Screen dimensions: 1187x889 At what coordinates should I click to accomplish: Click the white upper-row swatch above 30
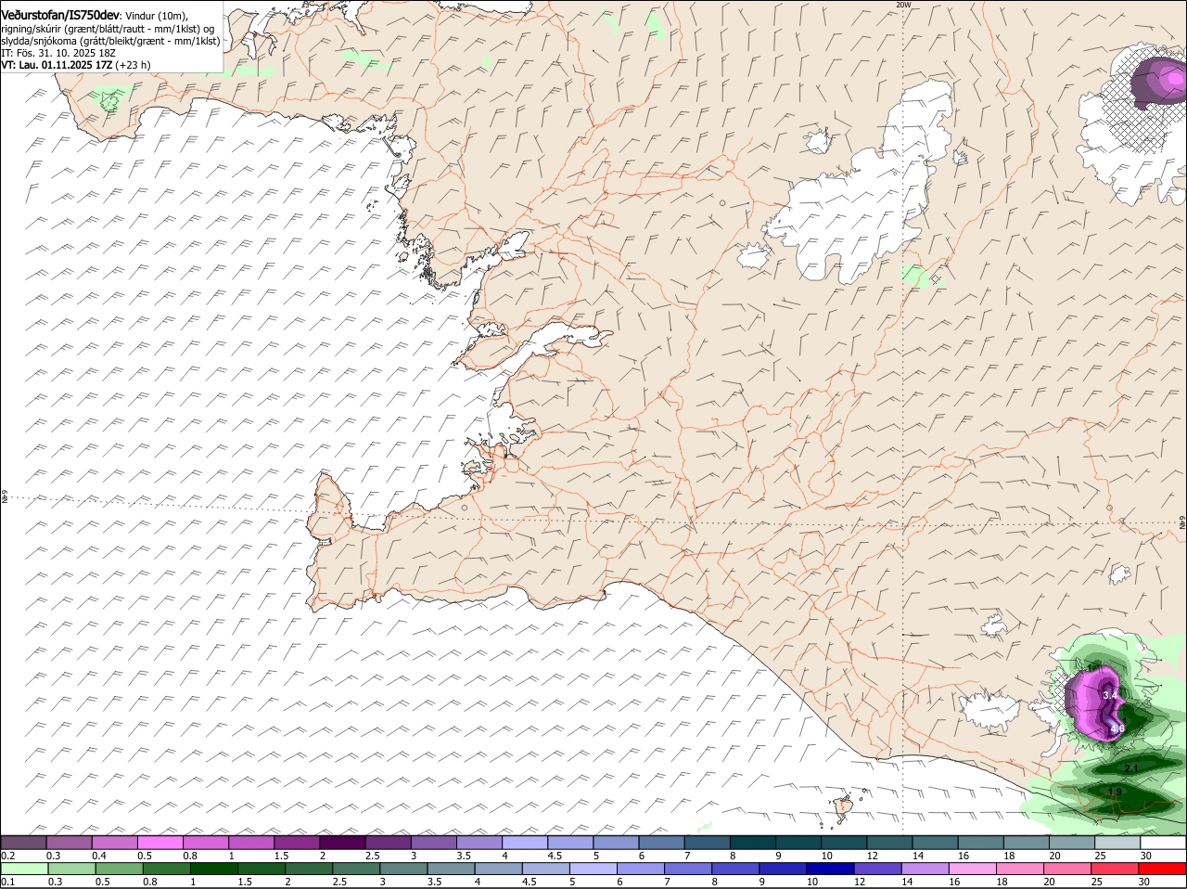pyautogui.click(x=1161, y=843)
